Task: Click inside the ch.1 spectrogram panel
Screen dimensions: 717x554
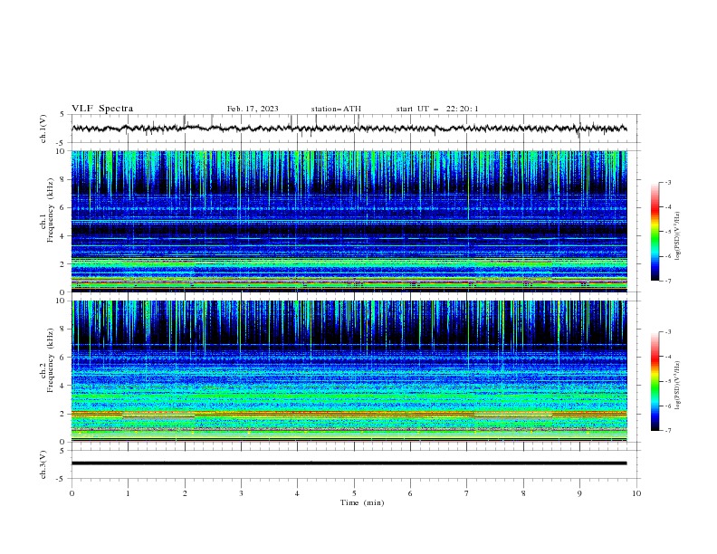Action: [349, 221]
